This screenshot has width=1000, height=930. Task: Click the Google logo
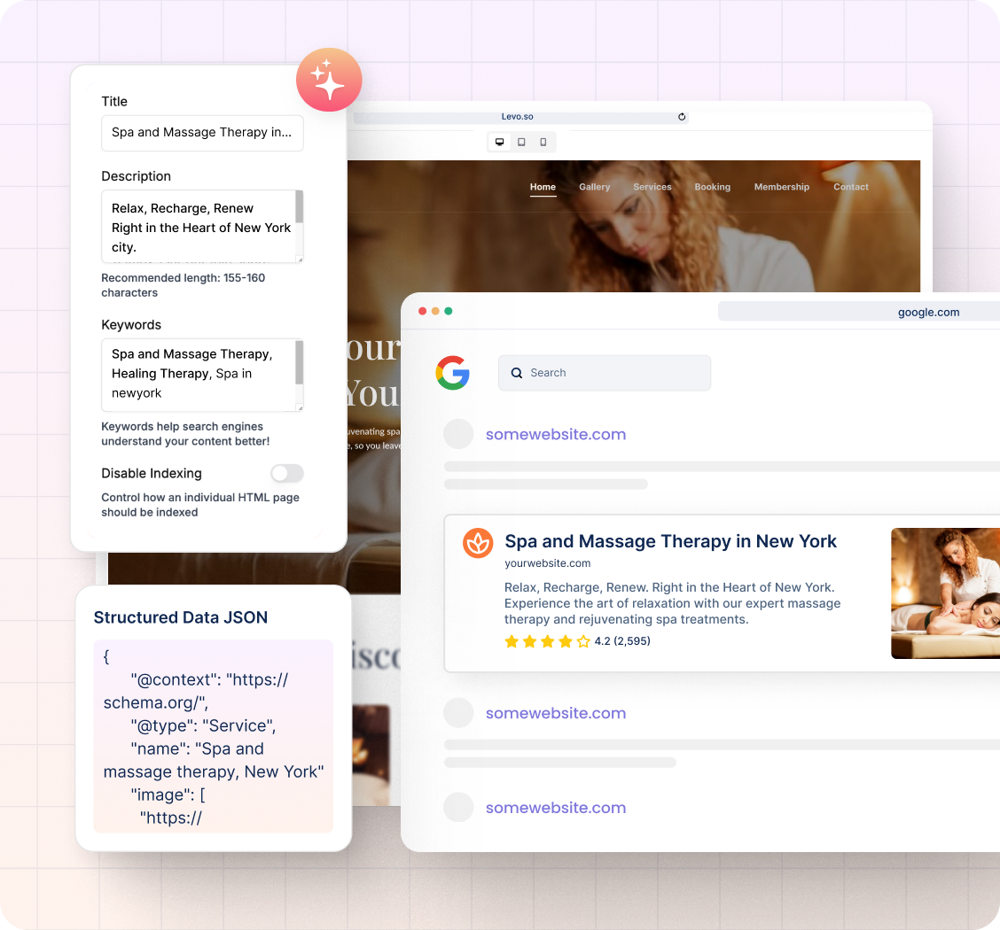point(452,373)
